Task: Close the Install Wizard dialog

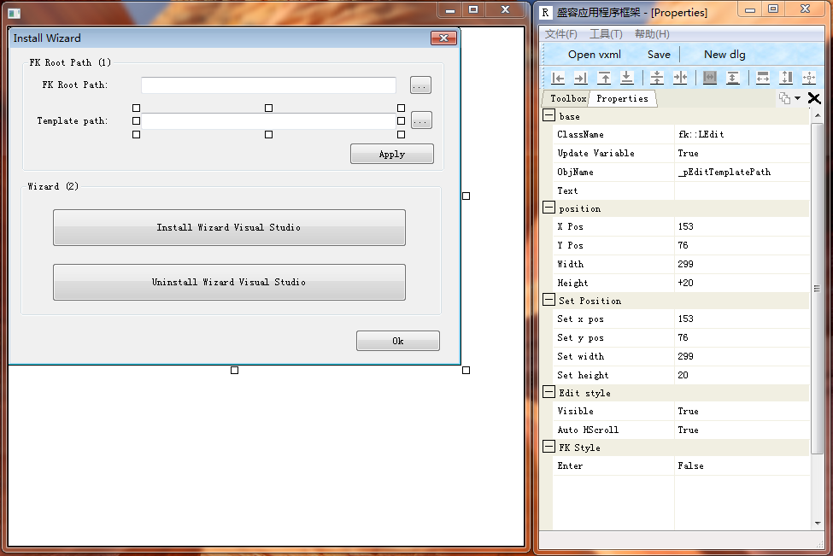Action: coord(443,38)
